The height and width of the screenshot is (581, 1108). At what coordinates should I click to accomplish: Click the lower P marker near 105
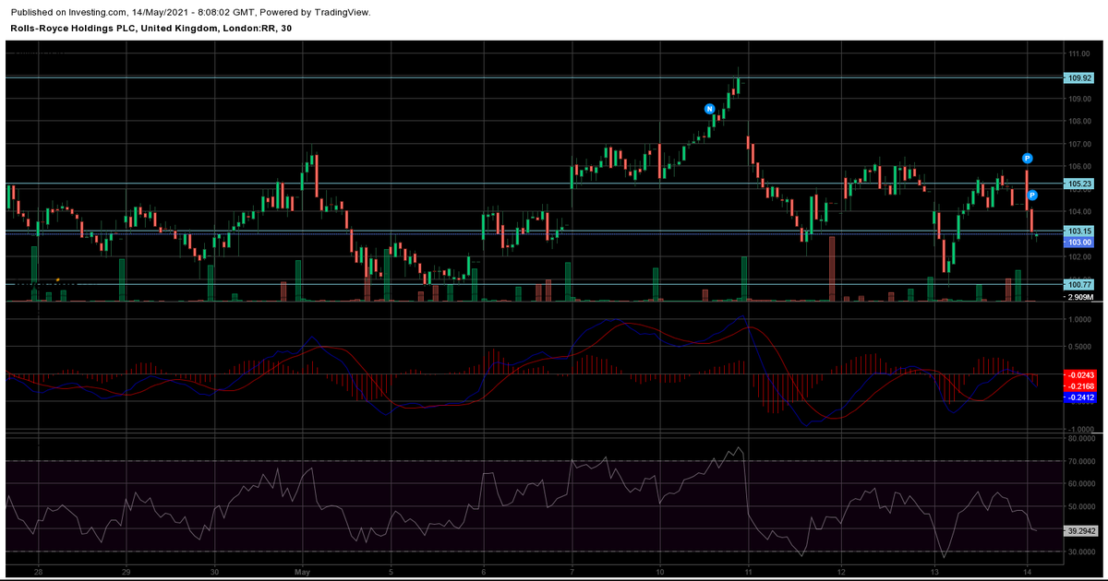point(1032,196)
